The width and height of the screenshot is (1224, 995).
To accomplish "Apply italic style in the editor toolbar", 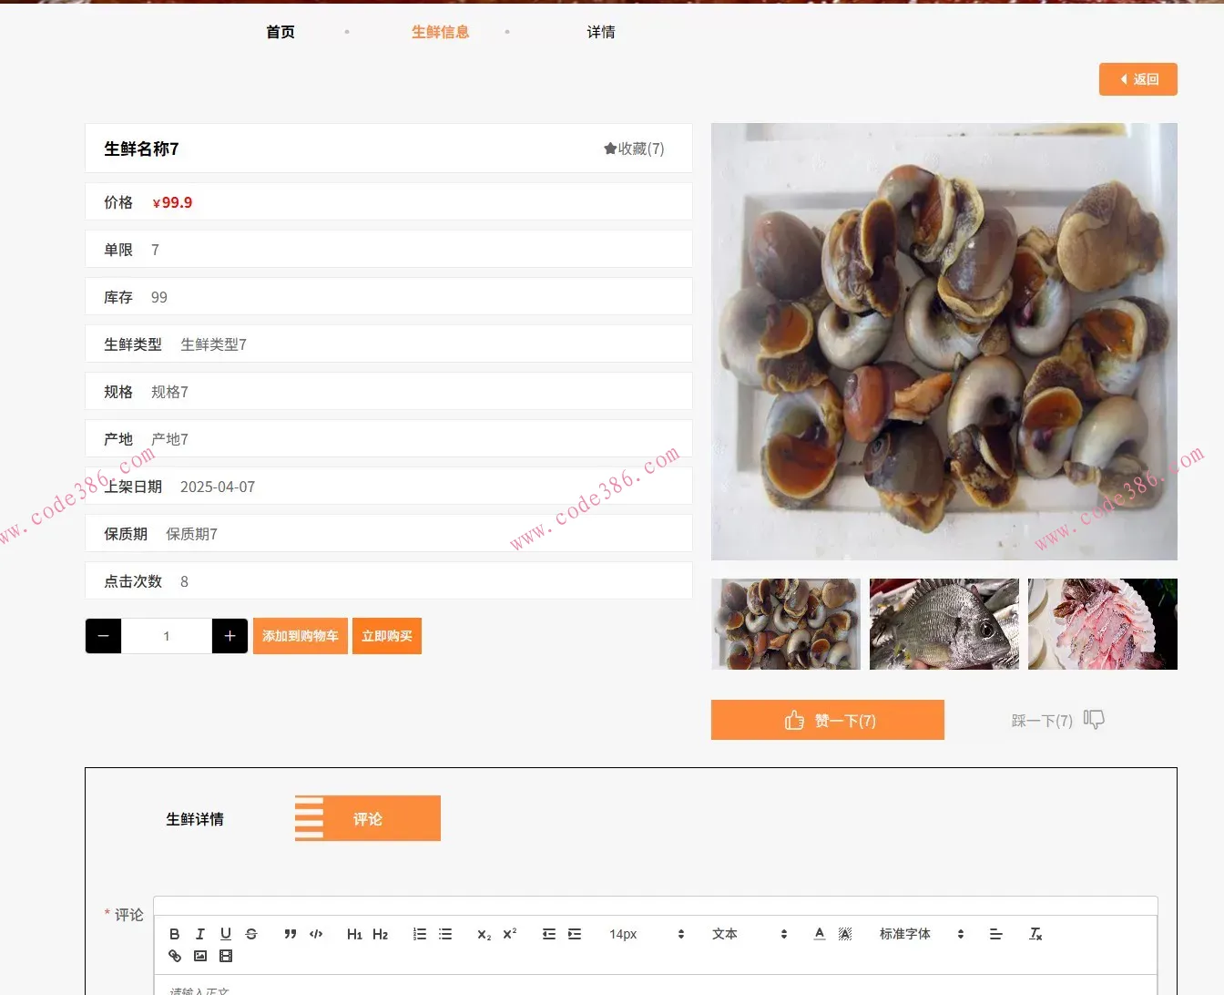I will [x=199, y=934].
